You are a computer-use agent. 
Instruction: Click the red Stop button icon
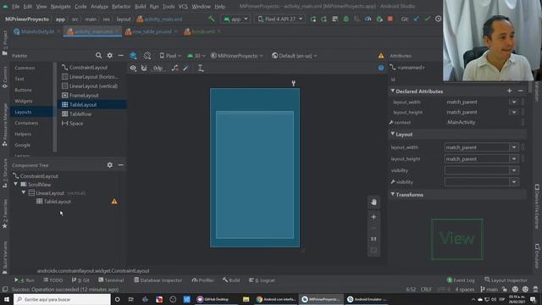point(390,19)
